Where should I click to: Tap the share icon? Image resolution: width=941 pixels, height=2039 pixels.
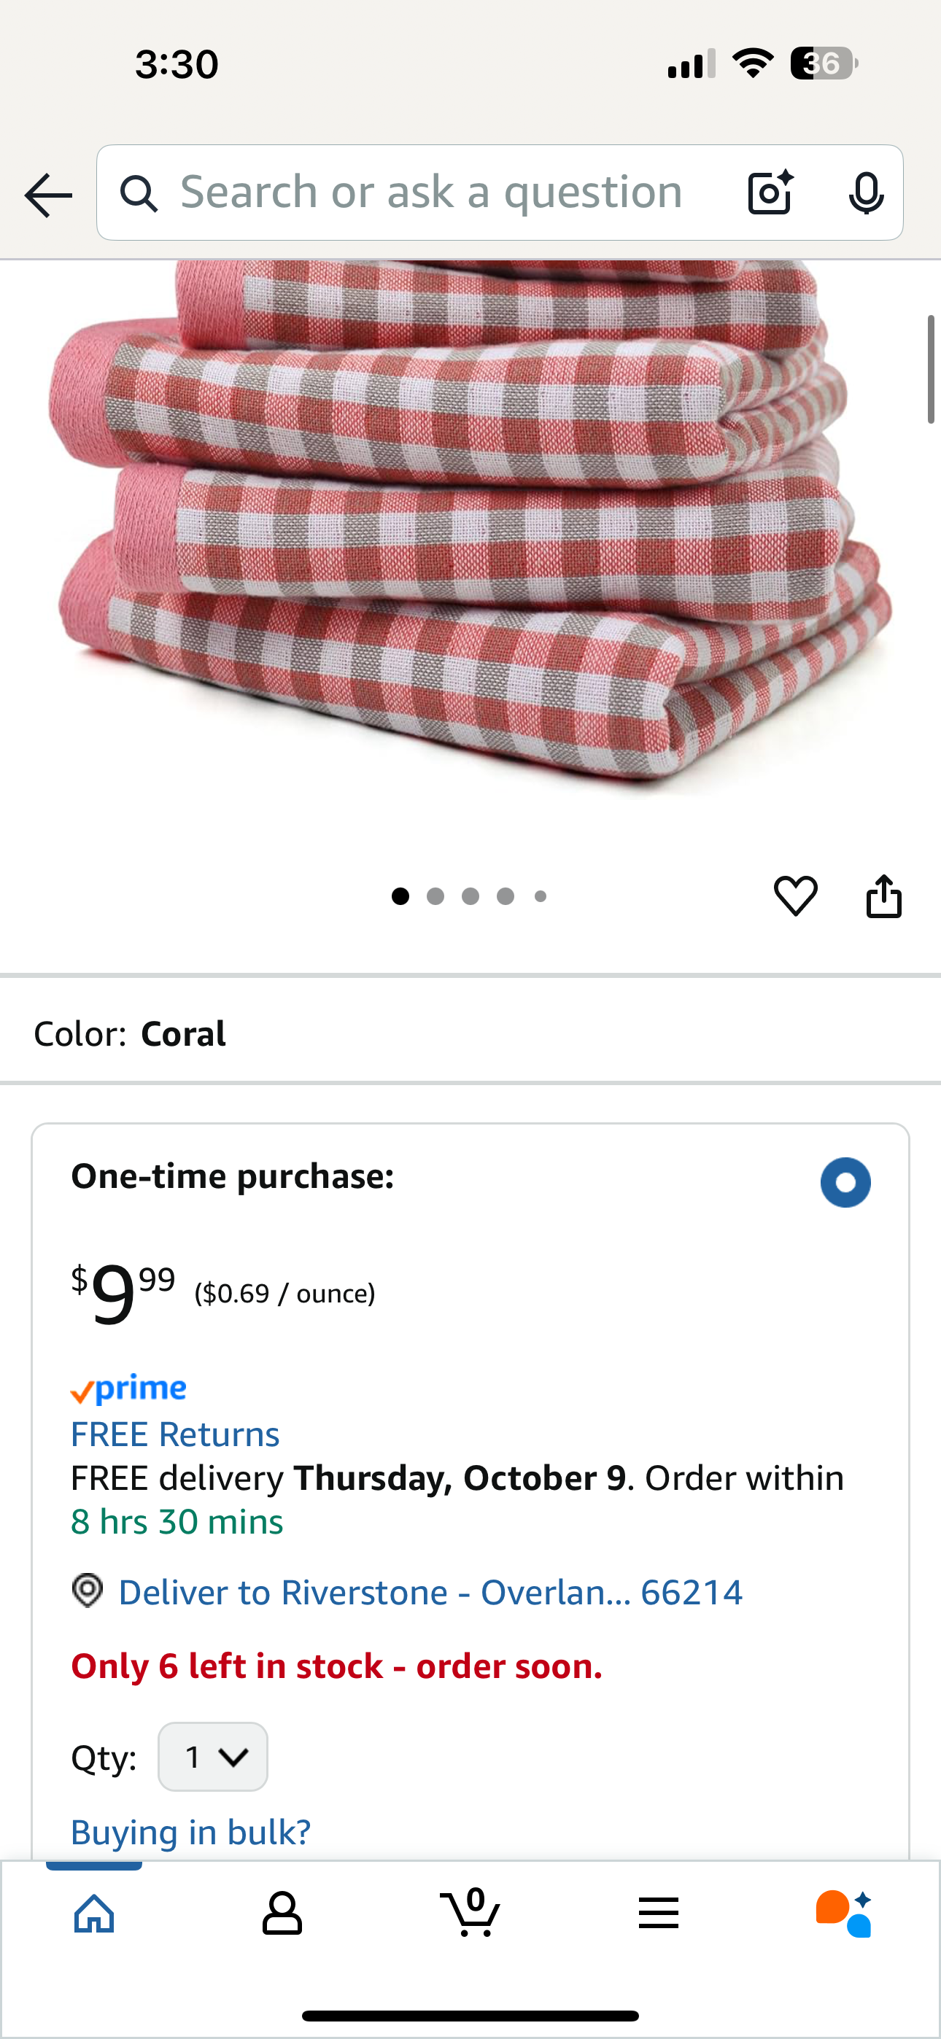pyautogui.click(x=884, y=896)
